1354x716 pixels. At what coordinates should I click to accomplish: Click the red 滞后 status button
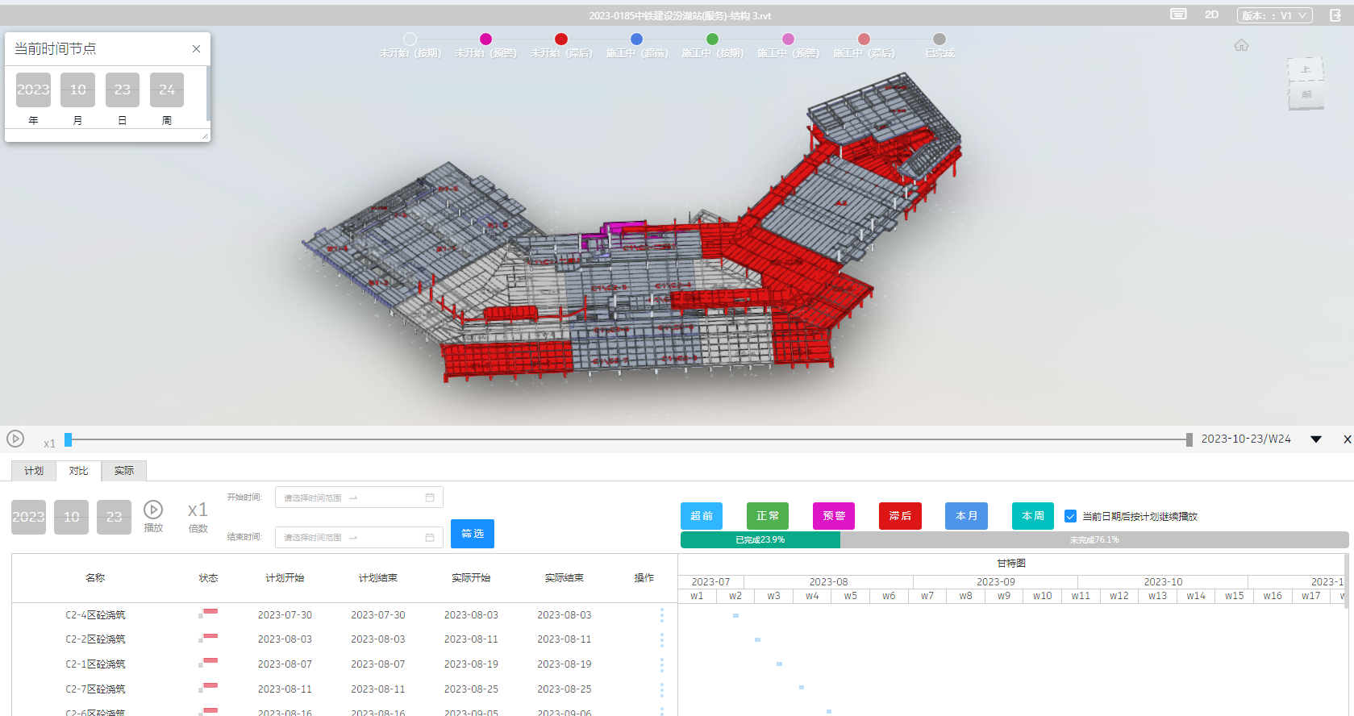pyautogui.click(x=900, y=516)
